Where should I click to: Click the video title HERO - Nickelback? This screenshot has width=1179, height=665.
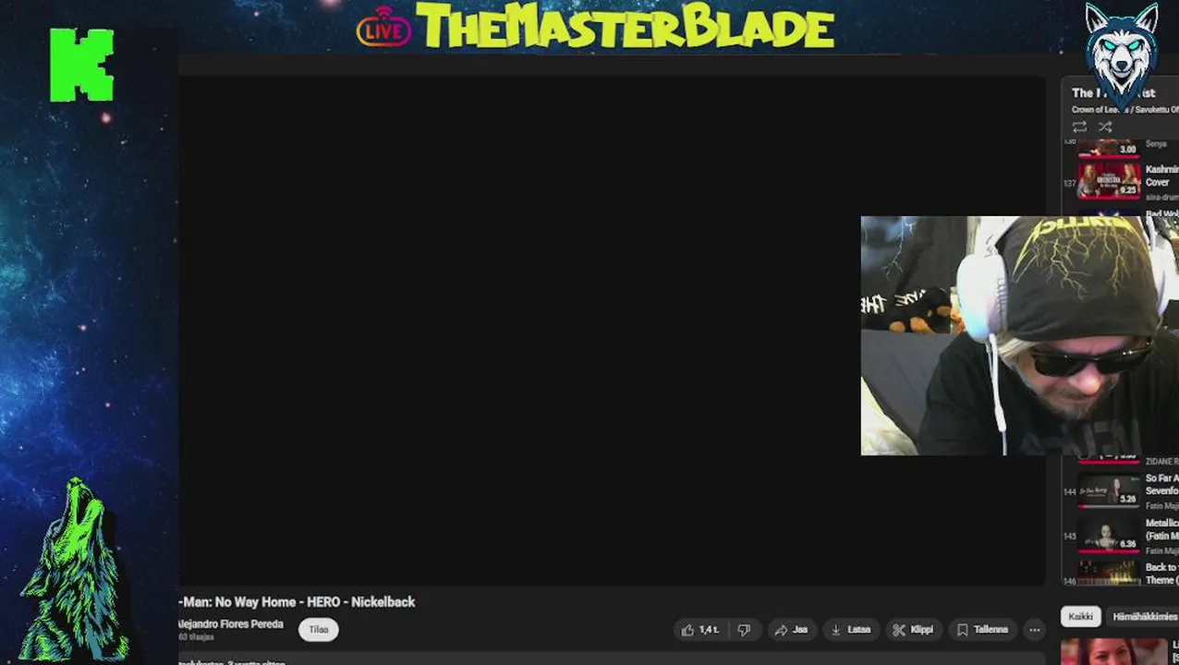coord(297,602)
